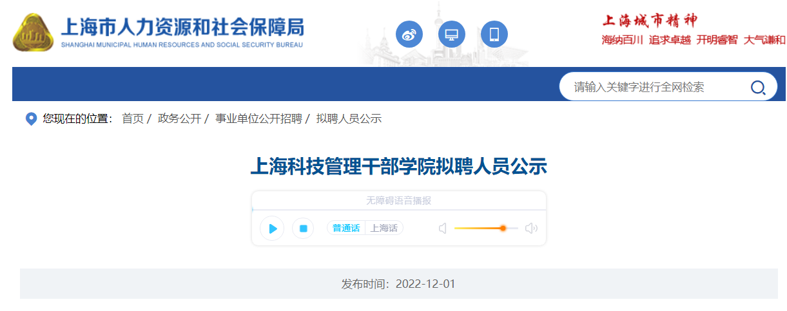Click the article title 上海科技管理干部学院拟聘人员公示
The image size is (787, 311).
(x=399, y=166)
